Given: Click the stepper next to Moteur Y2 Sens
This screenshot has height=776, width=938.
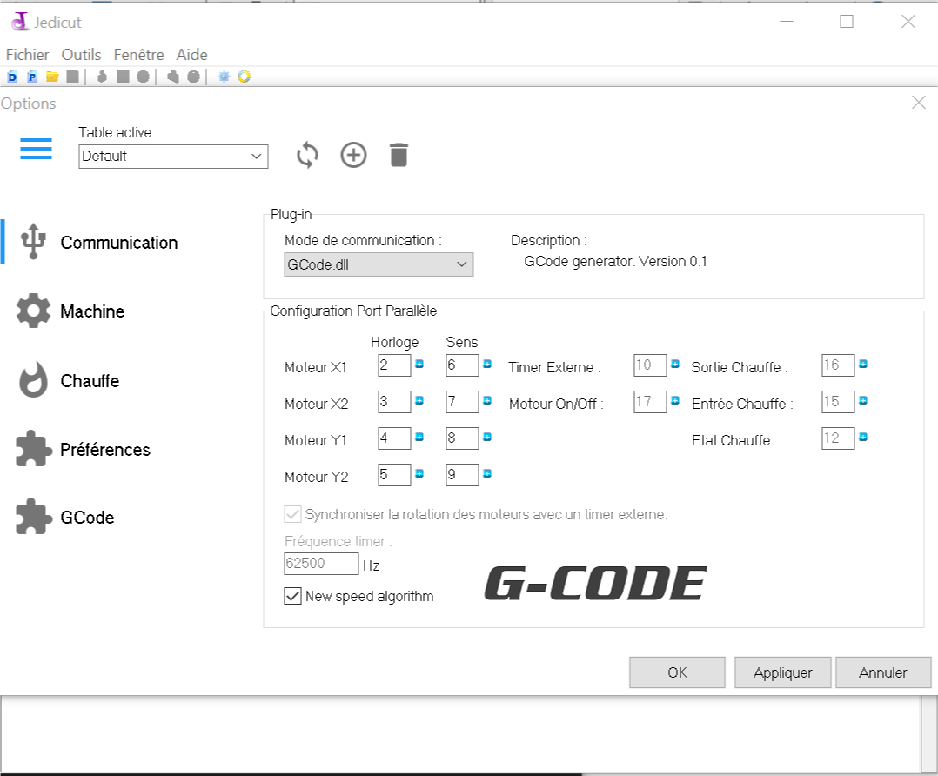Looking at the screenshot, I should (x=487, y=474).
